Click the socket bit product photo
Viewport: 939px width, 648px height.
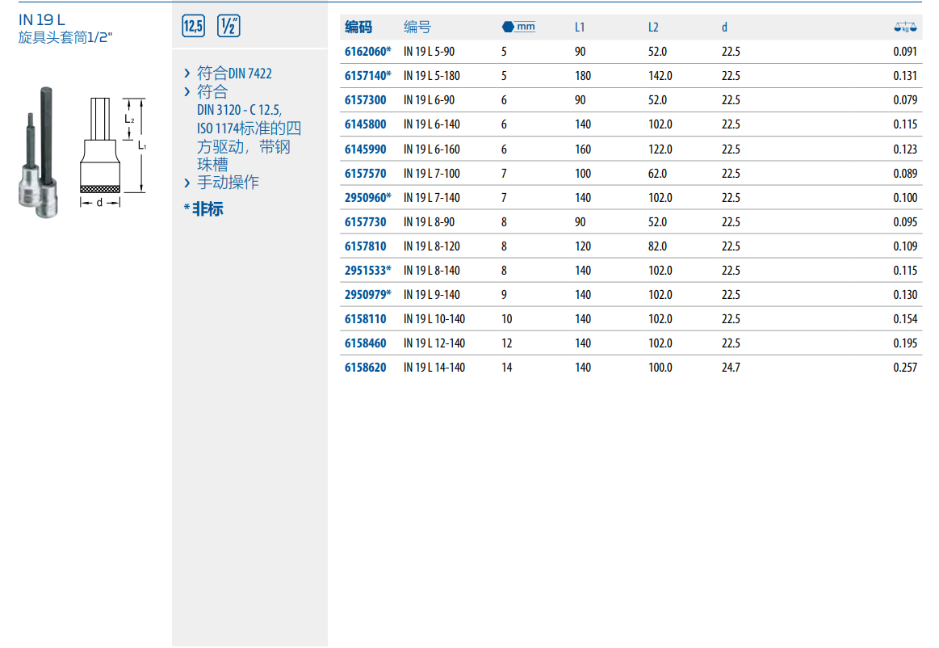pyautogui.click(x=38, y=154)
